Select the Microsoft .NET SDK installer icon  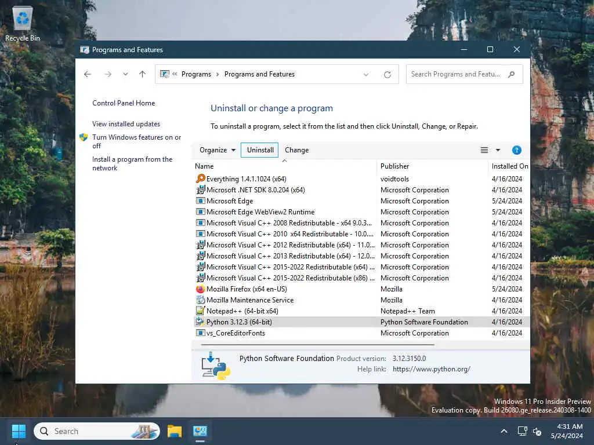(x=200, y=189)
